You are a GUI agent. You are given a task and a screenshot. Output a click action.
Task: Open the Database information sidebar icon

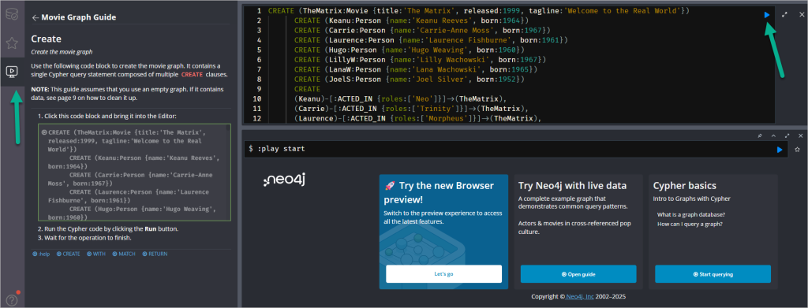point(11,14)
